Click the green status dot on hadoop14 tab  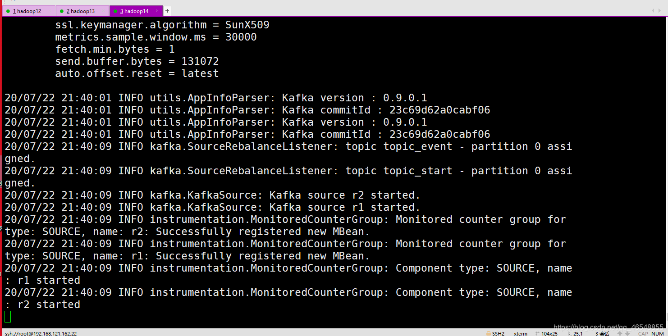(x=116, y=11)
